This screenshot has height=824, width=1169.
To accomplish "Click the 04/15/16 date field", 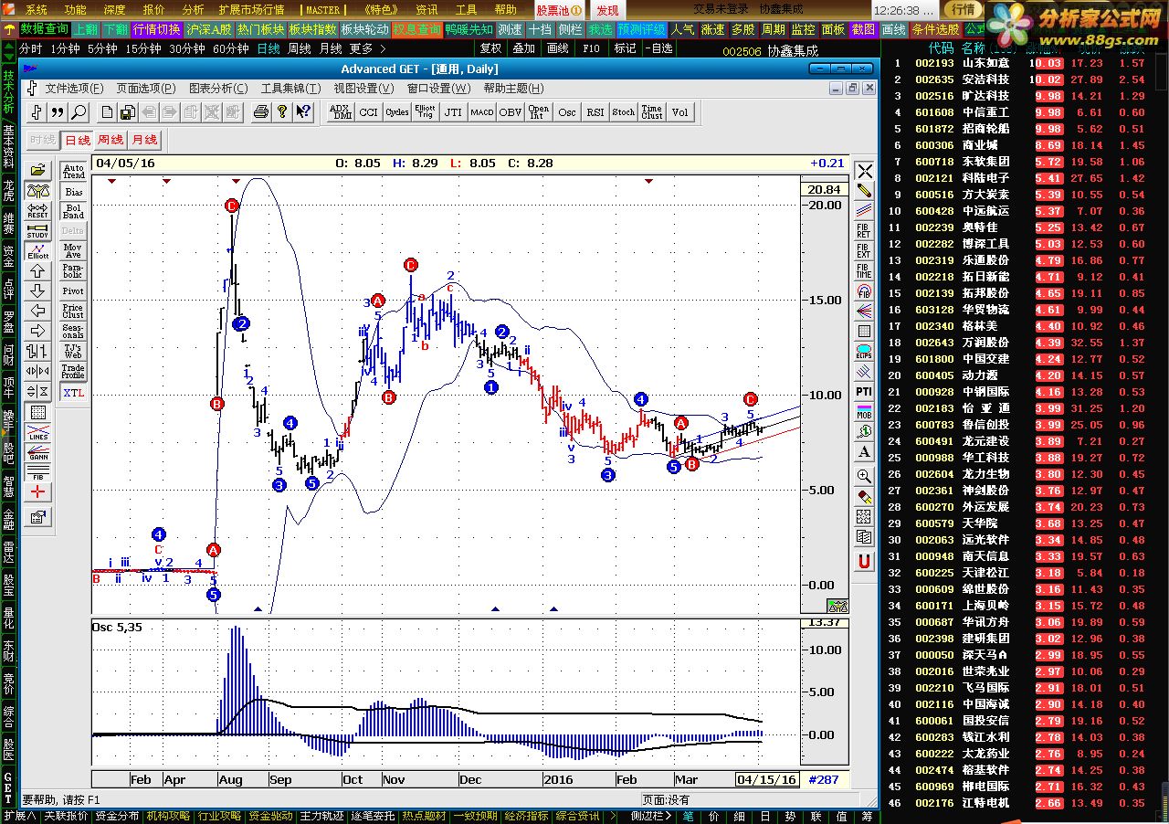I will pos(767,780).
